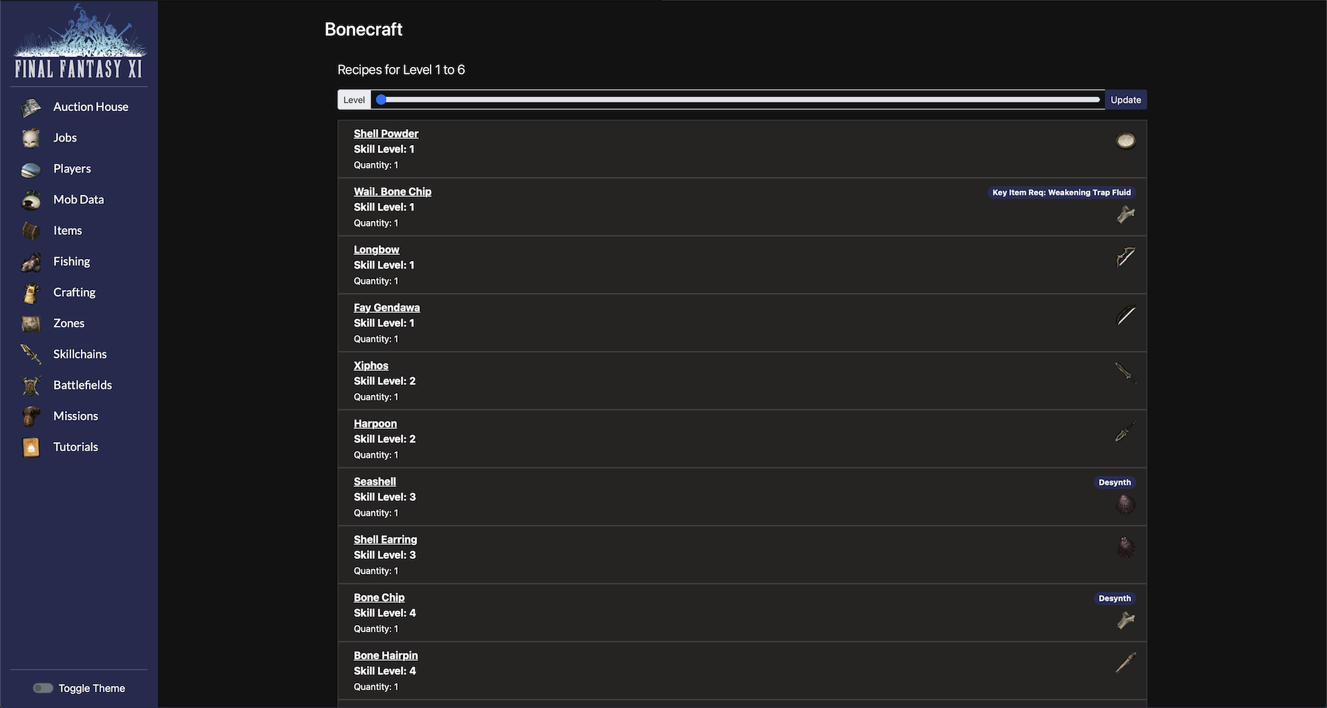Viewport: 1327px width, 708px height.
Task: Click the Level slider track
Action: coord(740,100)
